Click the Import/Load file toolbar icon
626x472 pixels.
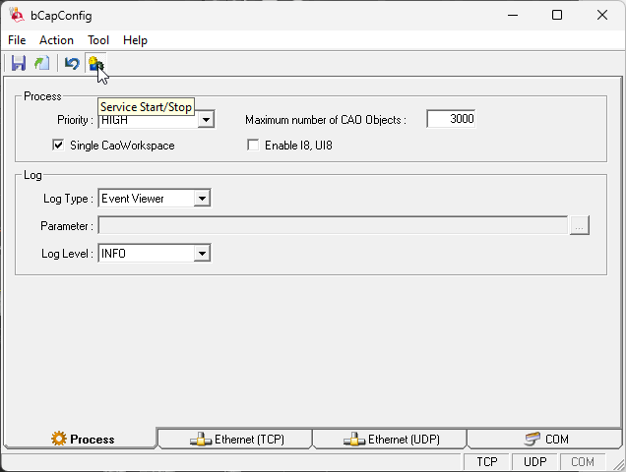click(41, 64)
